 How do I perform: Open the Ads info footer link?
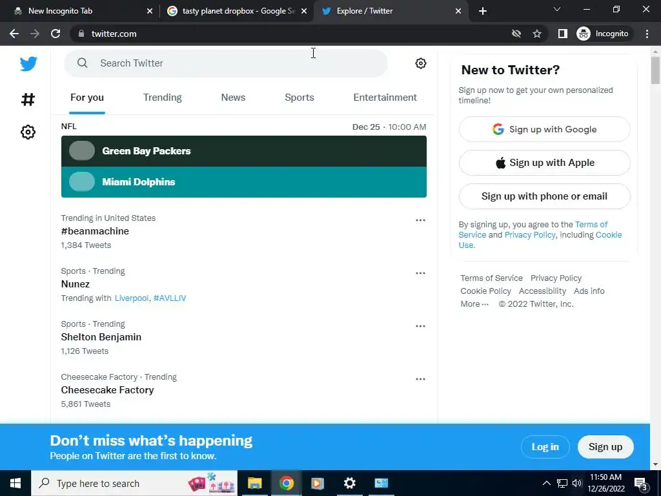pyautogui.click(x=589, y=291)
